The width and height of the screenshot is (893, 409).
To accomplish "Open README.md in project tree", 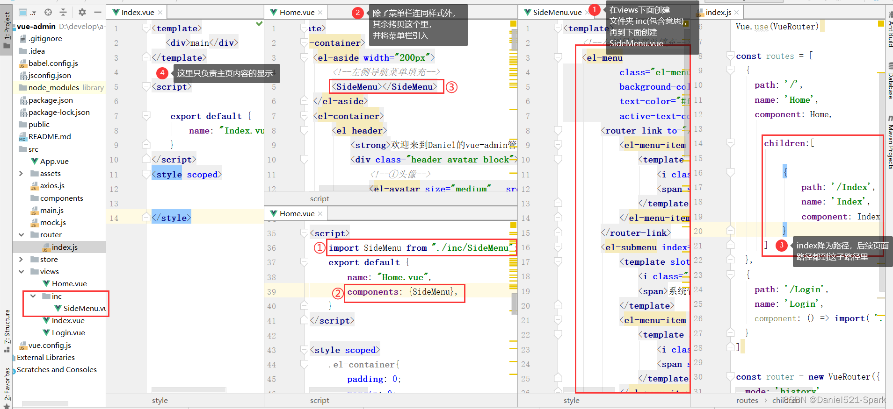I will 44,137.
